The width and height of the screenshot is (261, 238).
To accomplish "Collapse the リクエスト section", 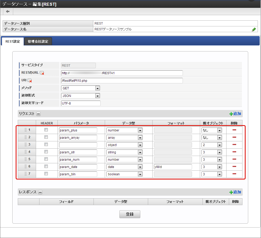I will pos(38,114).
